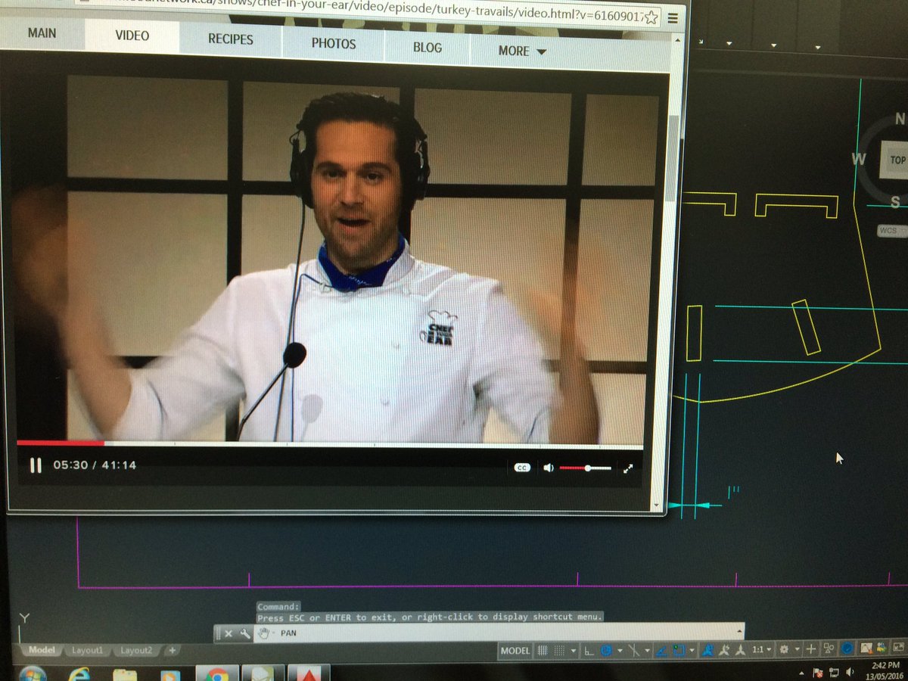The image size is (908, 681).
Task: Click the annotation monitor plus icon
Action: coord(811,650)
